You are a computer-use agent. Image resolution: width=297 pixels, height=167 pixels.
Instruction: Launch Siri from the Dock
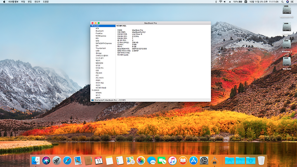[x=46, y=160]
